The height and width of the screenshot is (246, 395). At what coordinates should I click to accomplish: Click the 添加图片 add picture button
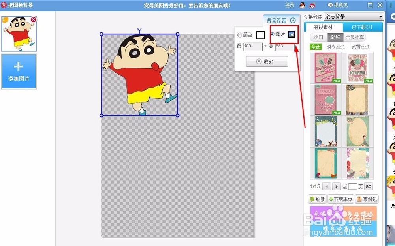click(19, 71)
